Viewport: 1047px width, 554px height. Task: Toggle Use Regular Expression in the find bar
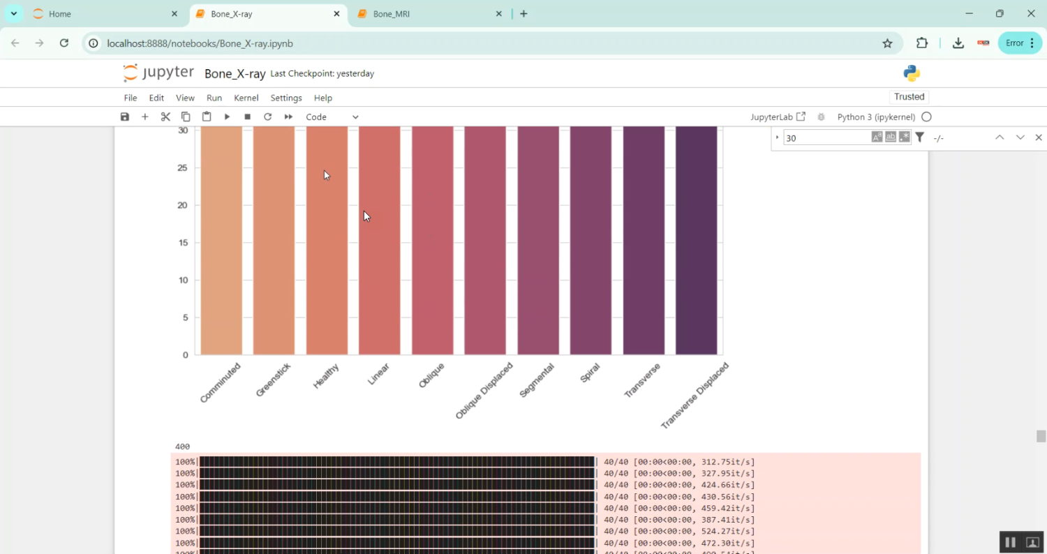click(905, 137)
